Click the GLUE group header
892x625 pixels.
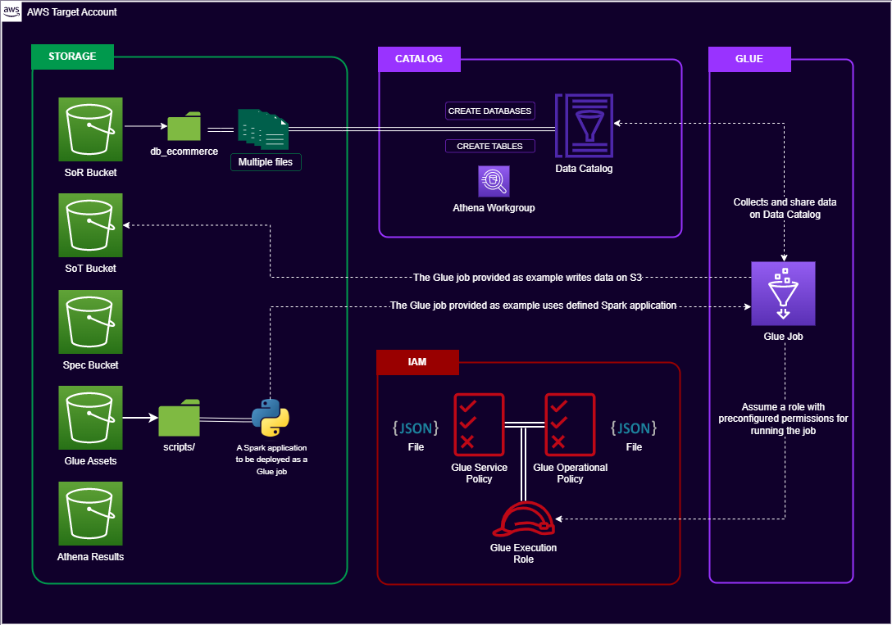click(749, 58)
